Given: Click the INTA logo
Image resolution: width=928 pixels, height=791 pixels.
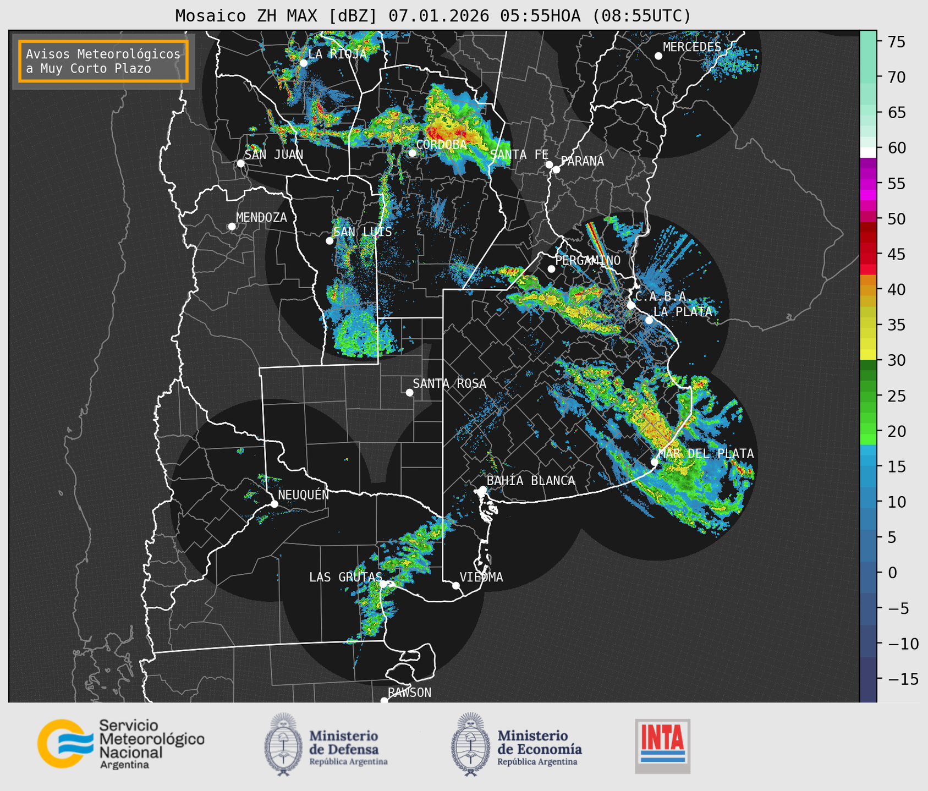Looking at the screenshot, I should click(663, 746).
